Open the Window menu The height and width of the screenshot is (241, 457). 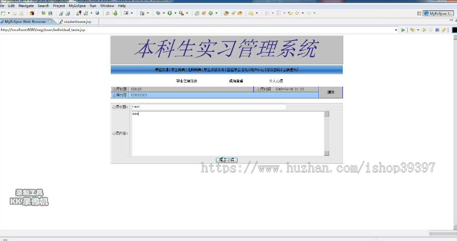point(107,6)
